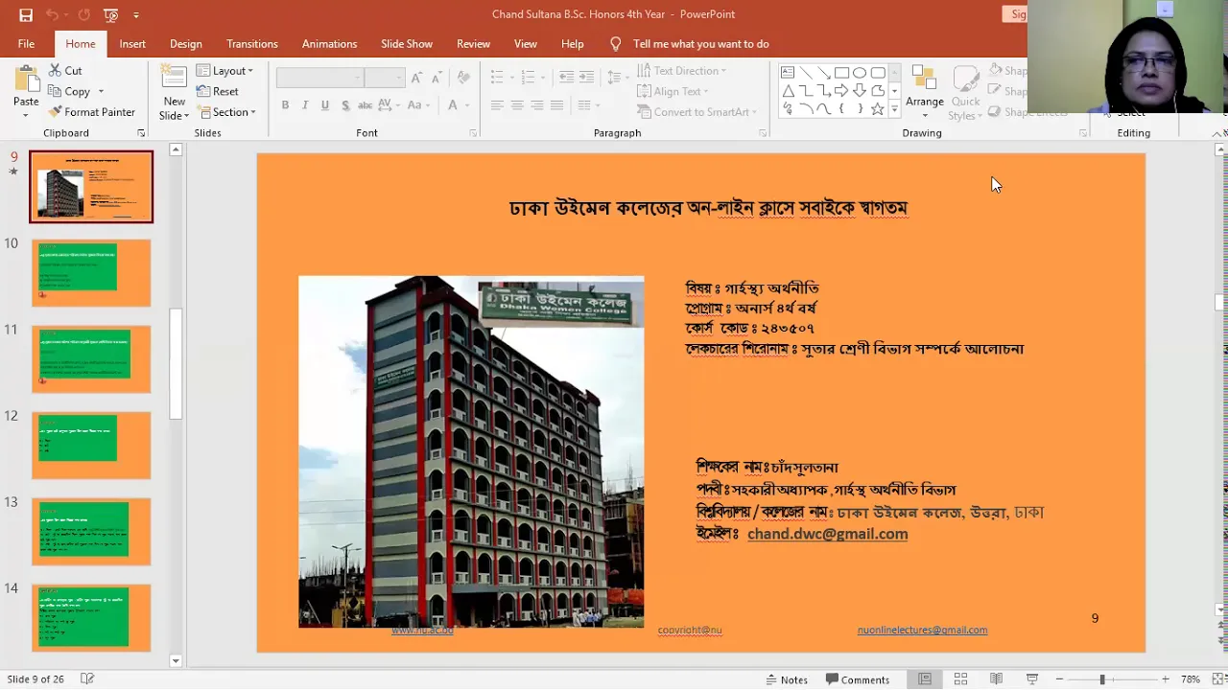This screenshot has height=690, width=1228.
Task: Toggle Text Shadow formatting
Action: coord(344,105)
